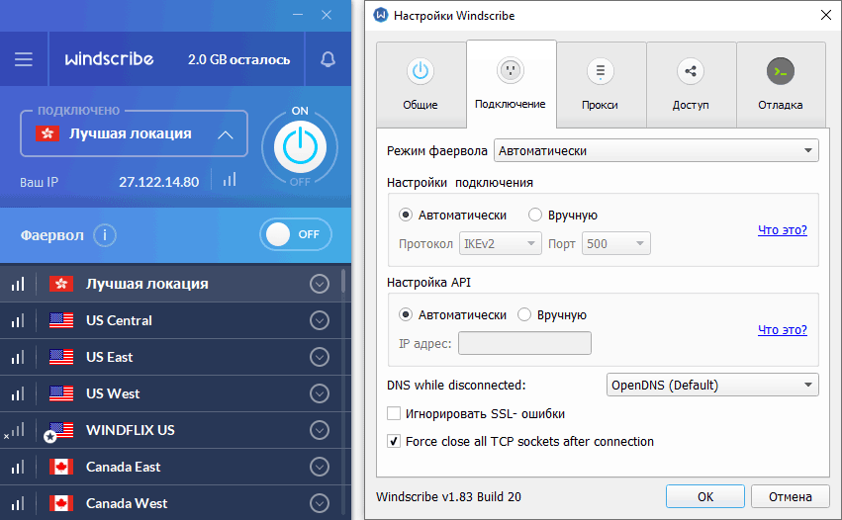Select Автоматически radio under Настройка API

406,315
